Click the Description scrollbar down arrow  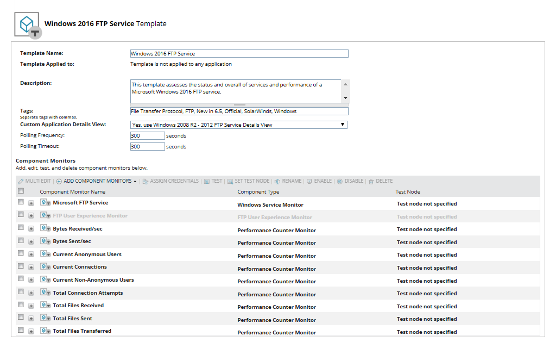click(x=345, y=98)
